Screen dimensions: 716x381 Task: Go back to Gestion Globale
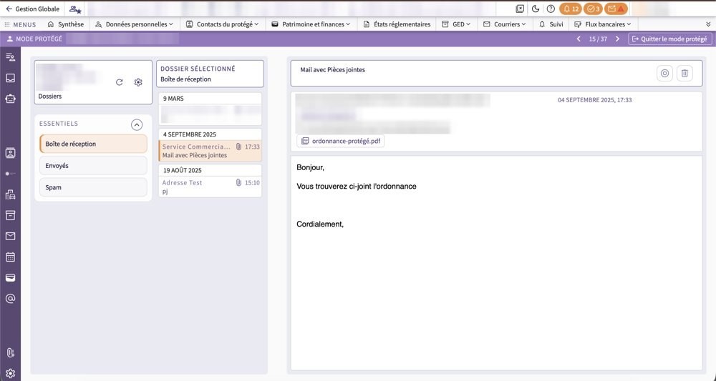pos(32,9)
